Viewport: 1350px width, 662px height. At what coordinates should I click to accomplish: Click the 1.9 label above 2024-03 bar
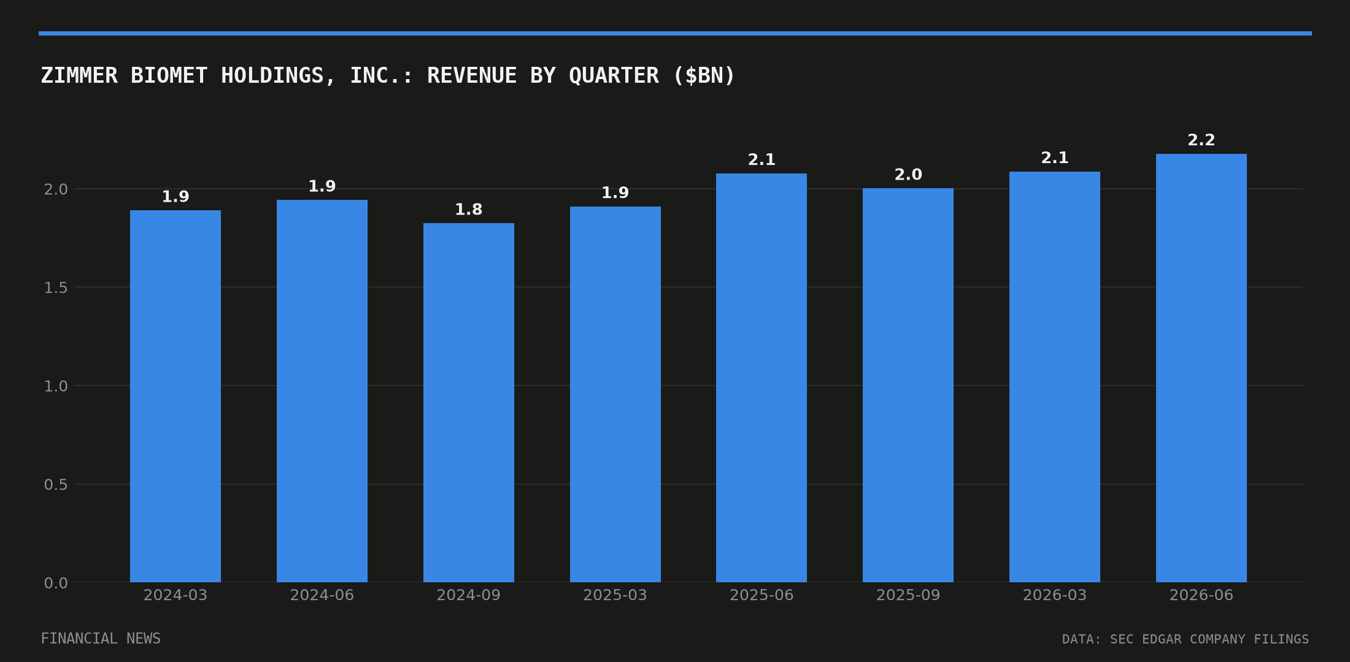(x=175, y=197)
